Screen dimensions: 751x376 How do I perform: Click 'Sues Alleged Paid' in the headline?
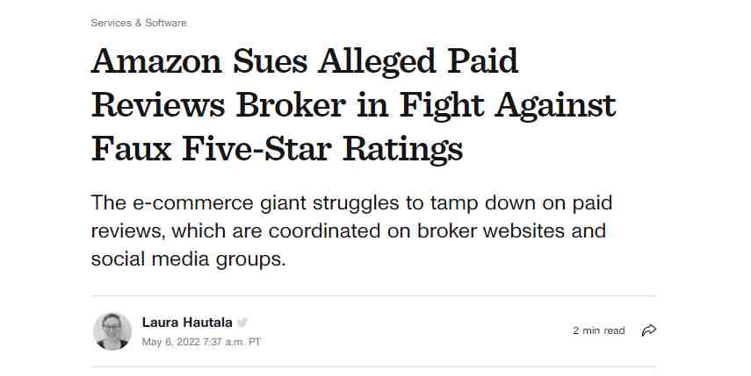tap(376, 61)
